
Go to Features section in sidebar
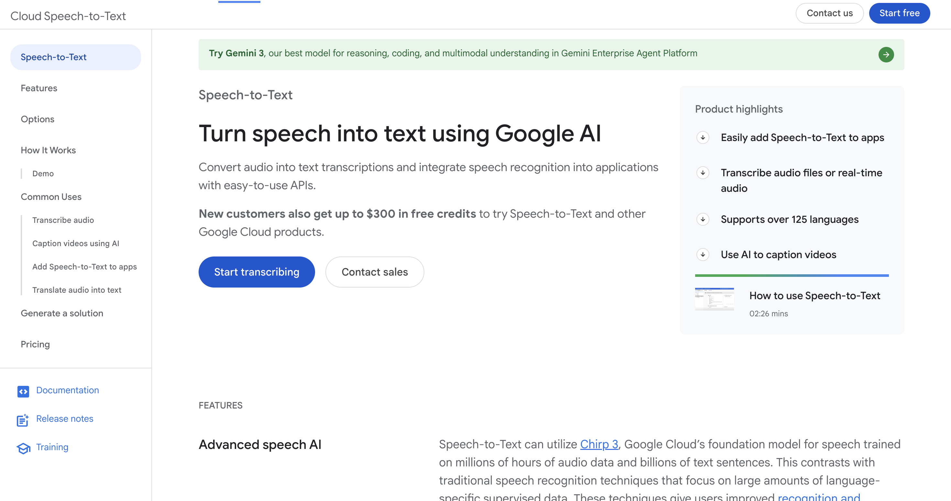pos(39,88)
